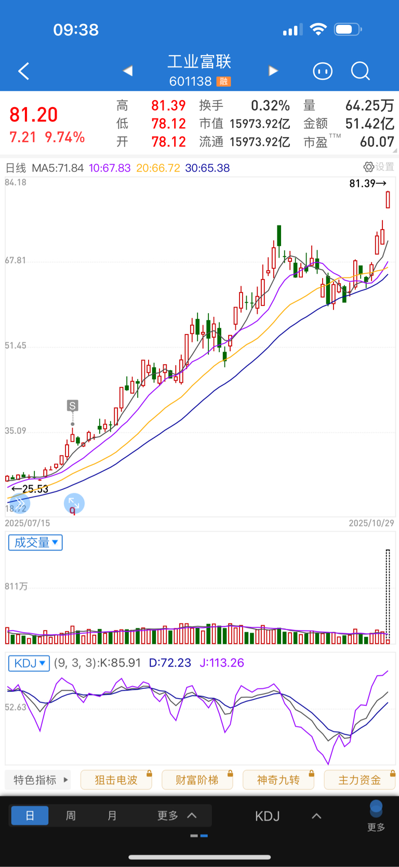399x867 pixels.
Task: Tap the 金额 value 51.42亿
Action: pos(370,124)
